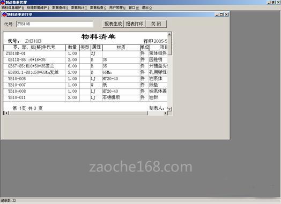Click the 物料清单表打印 window title icon
281x204 pixels.
tap(4, 14)
